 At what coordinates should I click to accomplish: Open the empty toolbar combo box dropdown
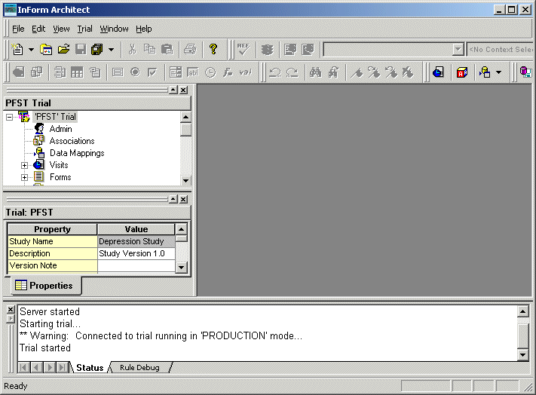coord(458,50)
